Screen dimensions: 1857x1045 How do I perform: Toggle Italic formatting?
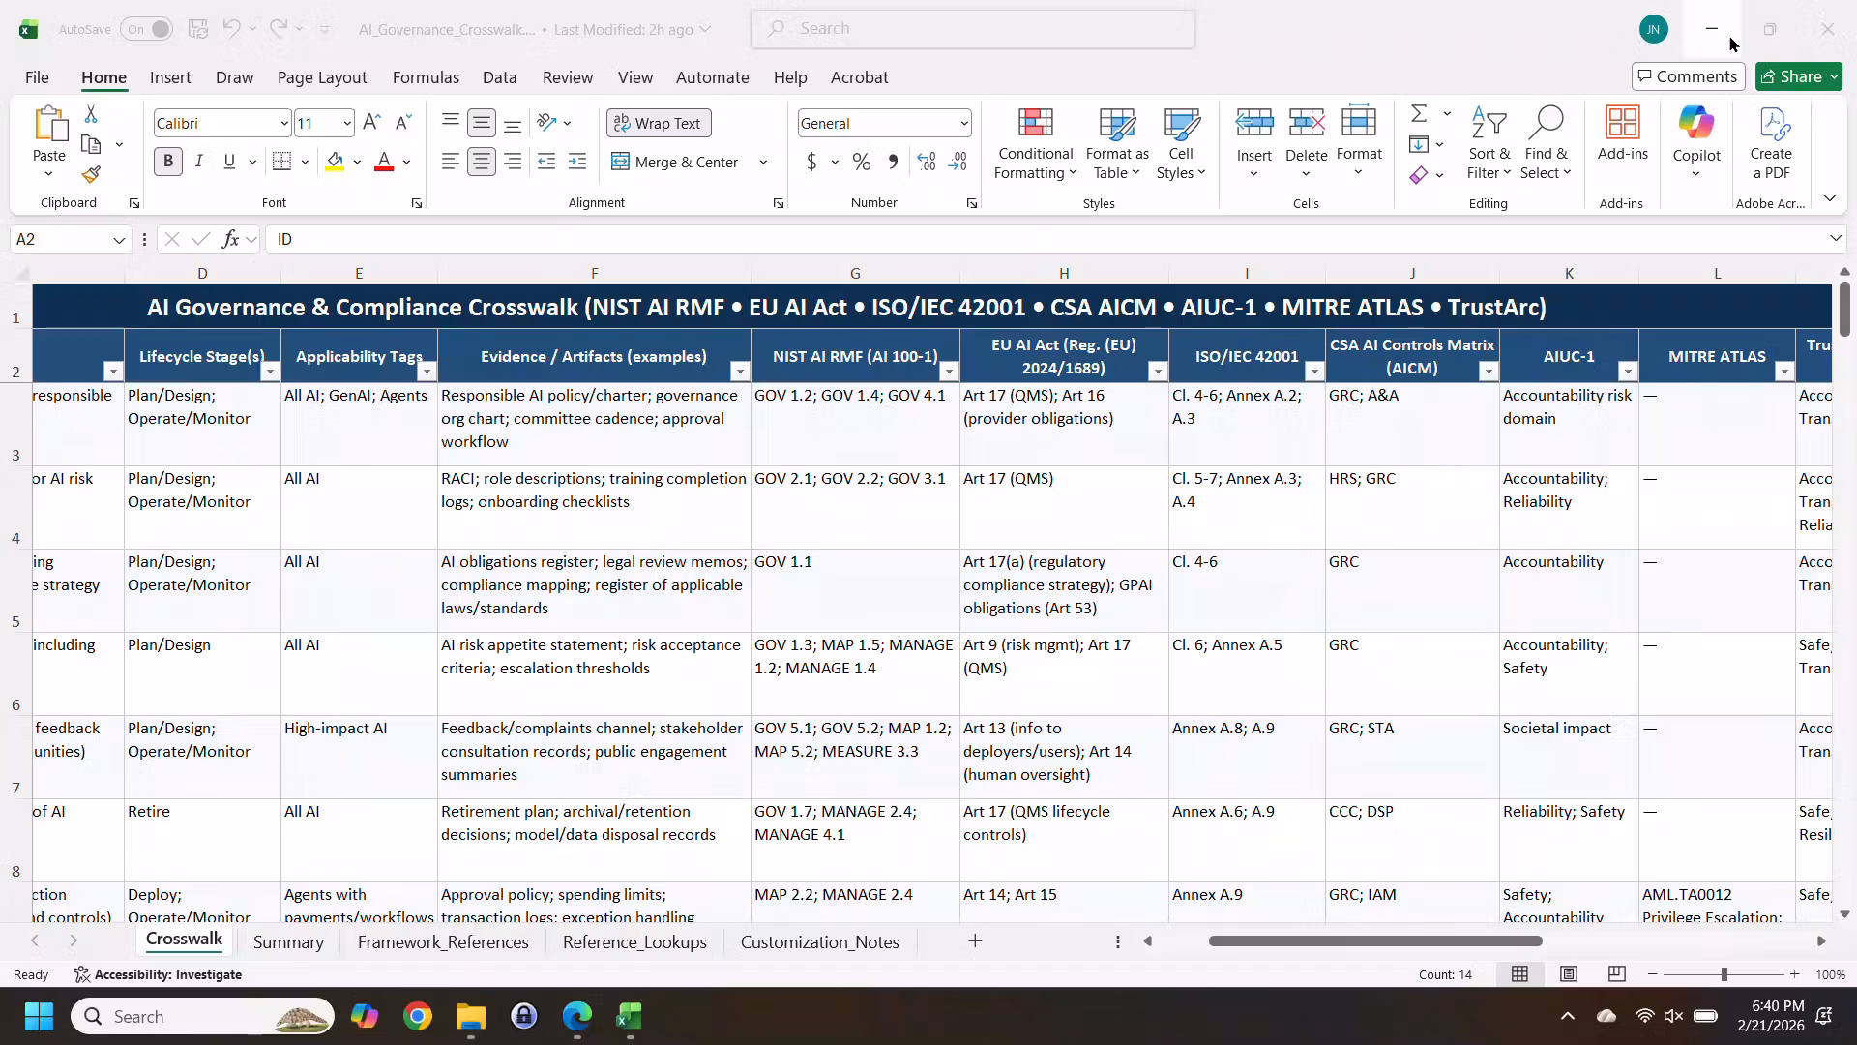199,162
